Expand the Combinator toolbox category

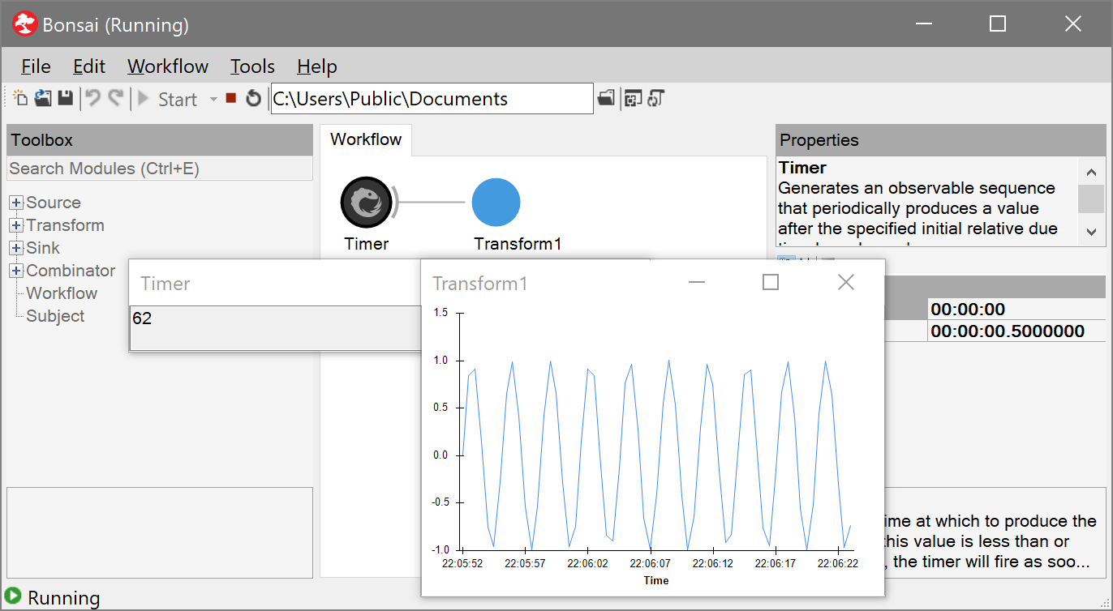pos(16,271)
